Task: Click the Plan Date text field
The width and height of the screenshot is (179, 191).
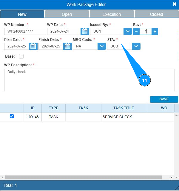Action: 17,46
